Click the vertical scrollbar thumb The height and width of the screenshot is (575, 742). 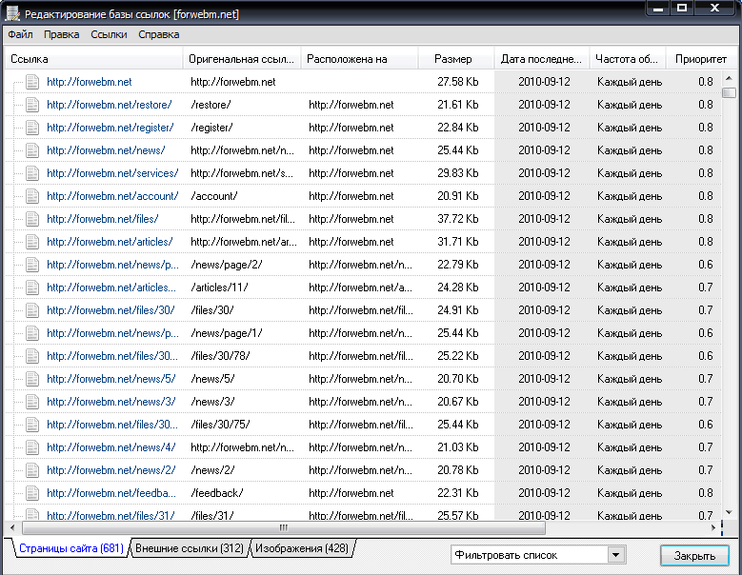(729, 92)
